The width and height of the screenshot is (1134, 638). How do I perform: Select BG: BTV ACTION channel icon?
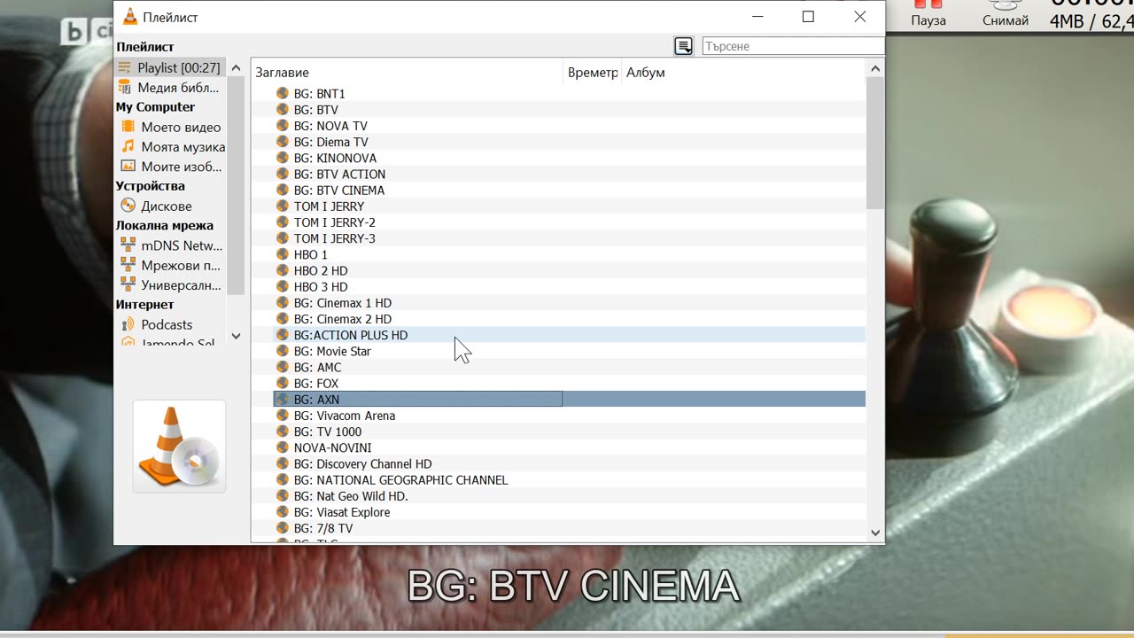(283, 174)
